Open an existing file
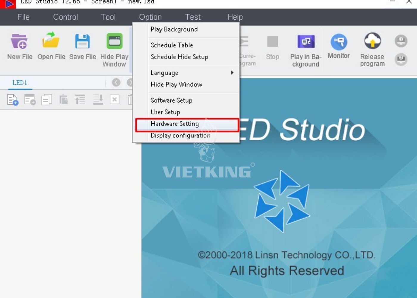 (51, 45)
